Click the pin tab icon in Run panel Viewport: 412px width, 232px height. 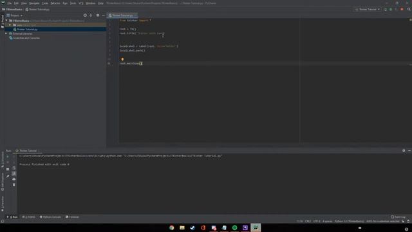tap(8, 176)
